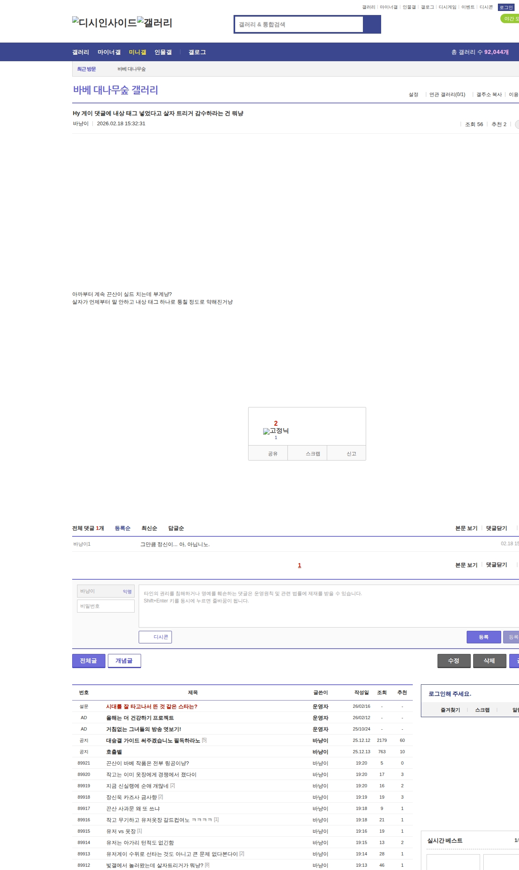
Task: Select 마이너갤 in the blue navigation bar
Action: pyautogui.click(x=109, y=52)
